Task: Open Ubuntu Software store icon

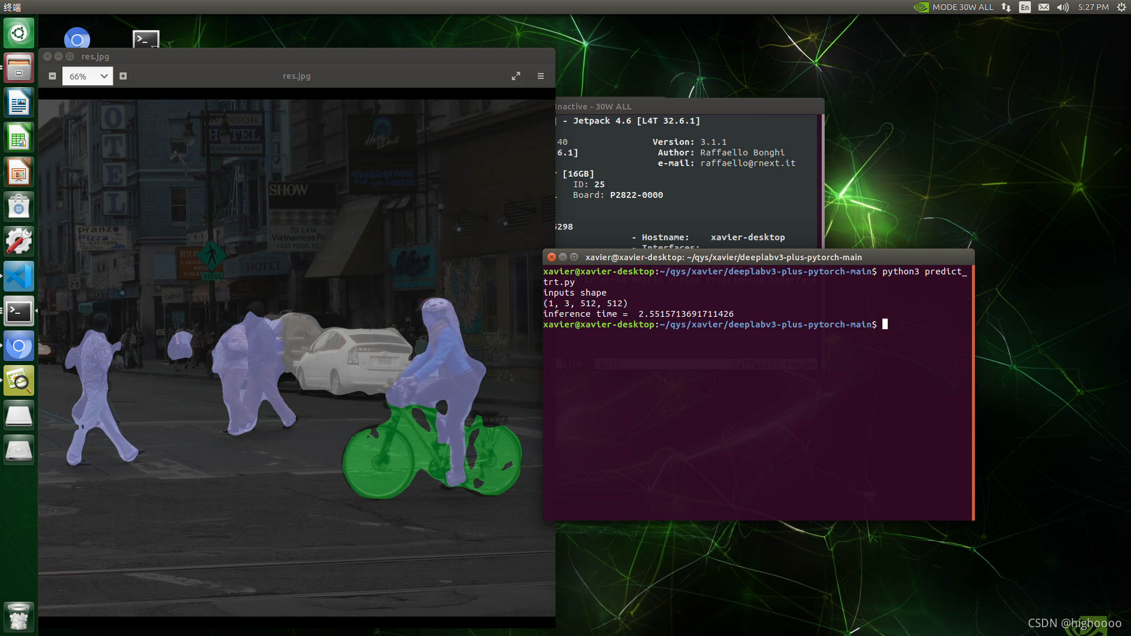Action: [x=19, y=207]
